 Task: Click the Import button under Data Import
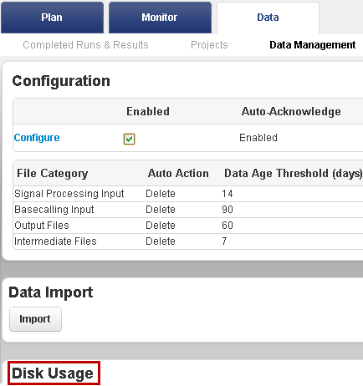(x=35, y=319)
